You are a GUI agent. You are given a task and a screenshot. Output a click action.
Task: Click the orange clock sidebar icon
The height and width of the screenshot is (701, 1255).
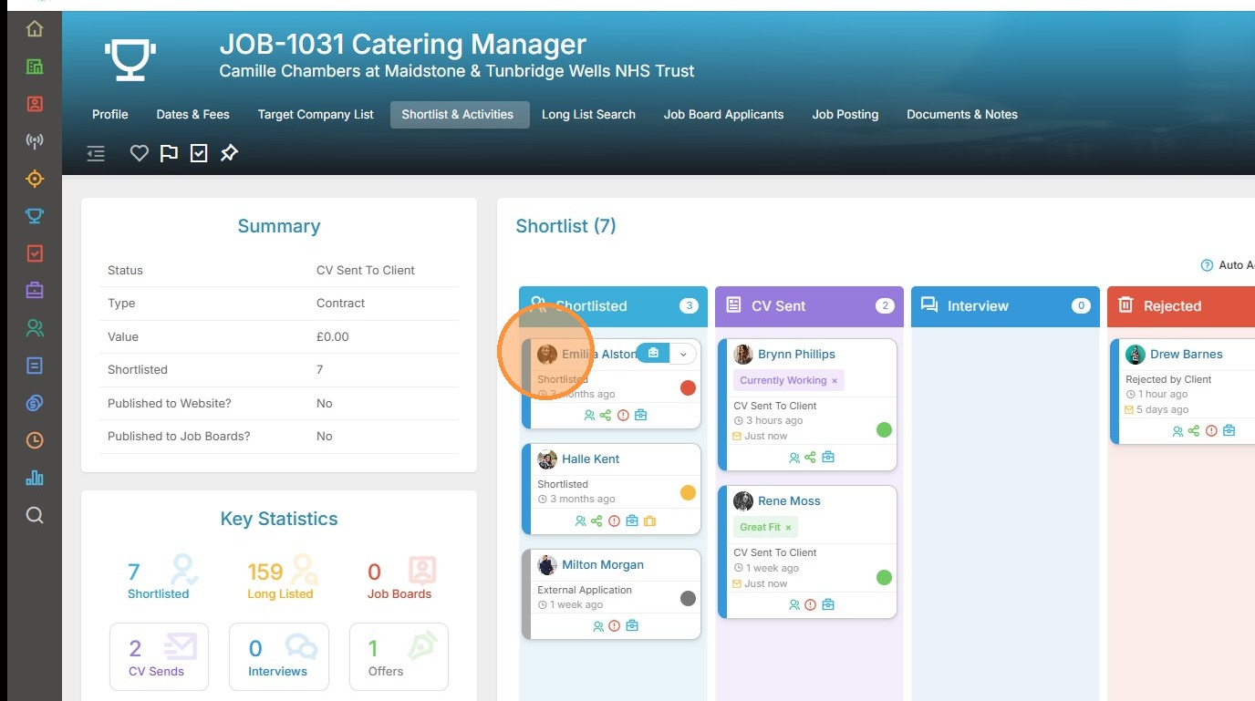point(35,440)
